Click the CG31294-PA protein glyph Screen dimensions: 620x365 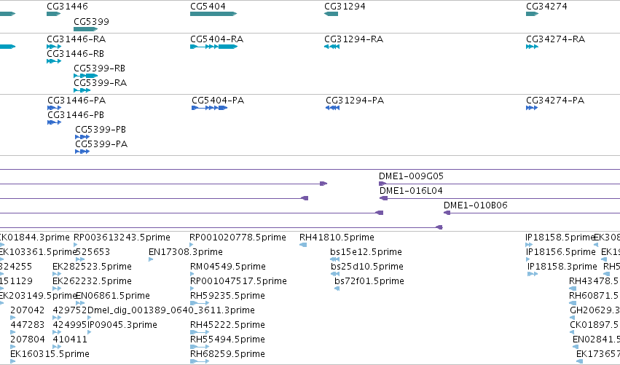point(332,108)
